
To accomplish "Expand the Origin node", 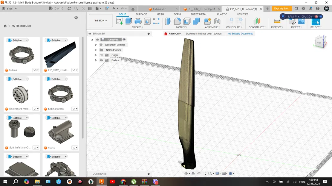I will [x=96, y=55].
